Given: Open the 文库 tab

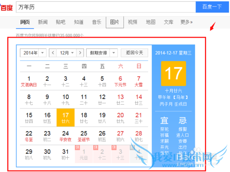Looking at the screenshot, I should [168, 22].
